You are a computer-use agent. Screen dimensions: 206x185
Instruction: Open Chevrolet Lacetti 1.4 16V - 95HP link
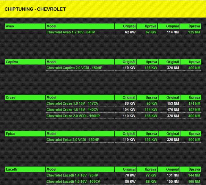point(72,175)
